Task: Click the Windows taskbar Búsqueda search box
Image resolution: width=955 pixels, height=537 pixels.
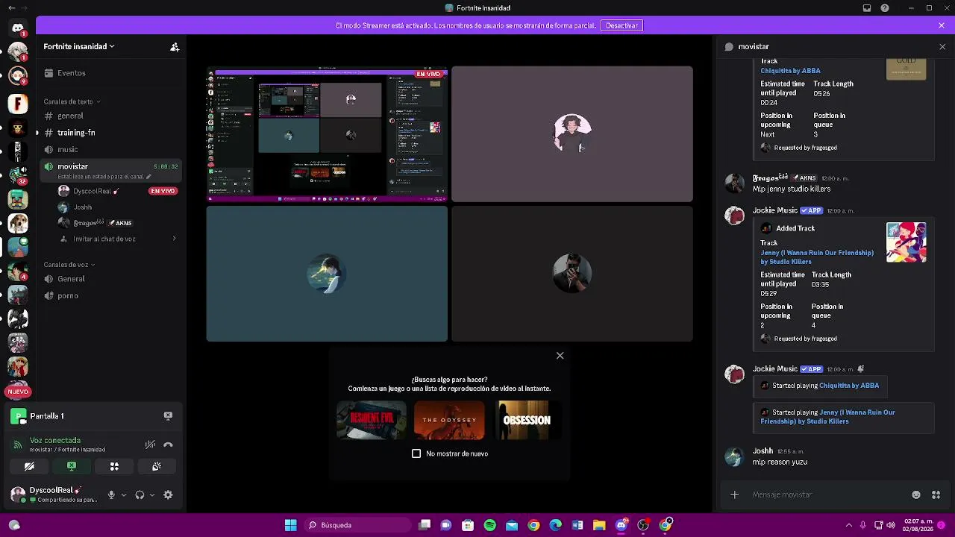Action: click(357, 525)
